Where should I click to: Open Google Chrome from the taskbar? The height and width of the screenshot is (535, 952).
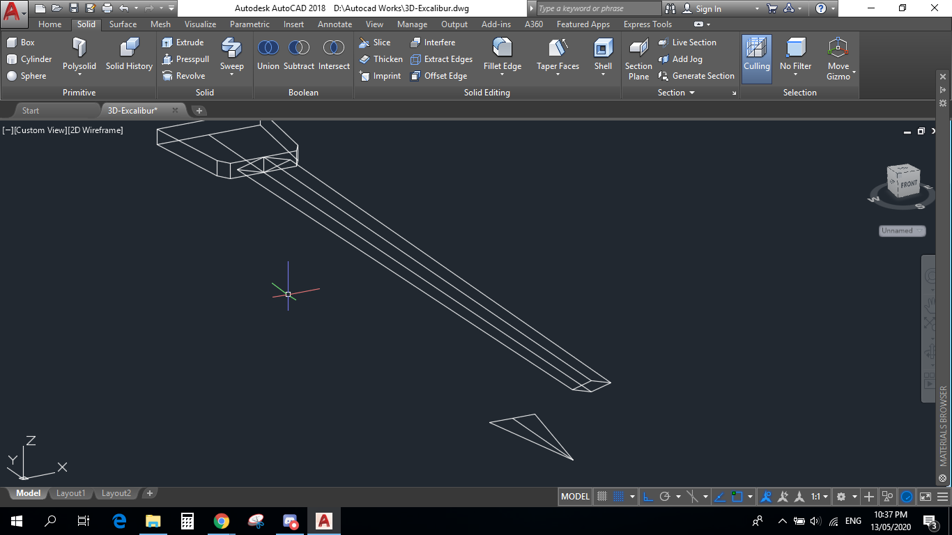[x=222, y=521]
